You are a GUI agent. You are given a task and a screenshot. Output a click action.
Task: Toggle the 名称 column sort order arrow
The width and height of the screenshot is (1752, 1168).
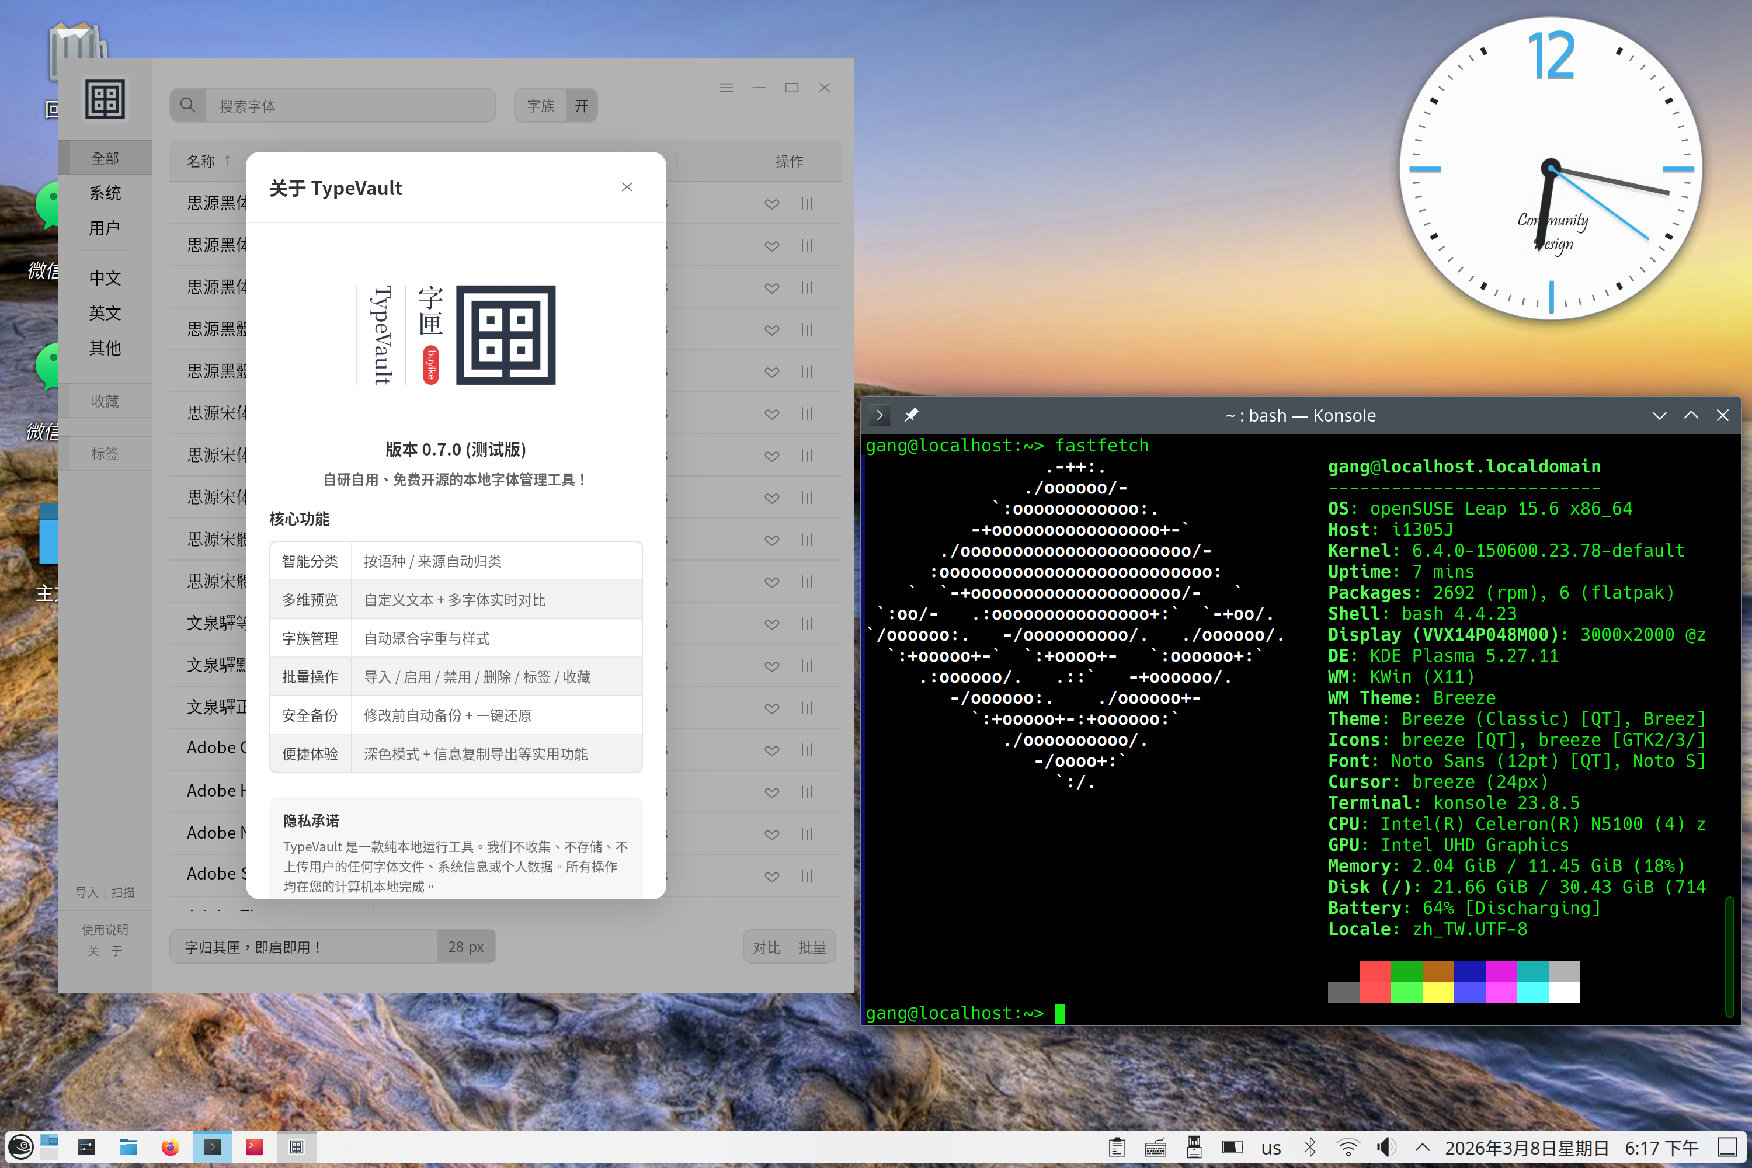[x=227, y=161]
